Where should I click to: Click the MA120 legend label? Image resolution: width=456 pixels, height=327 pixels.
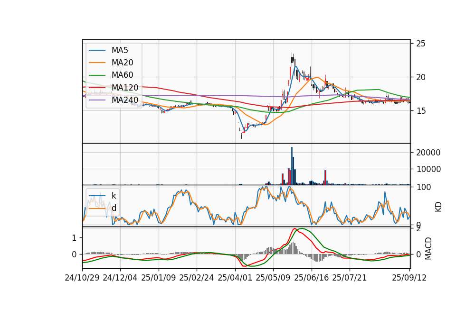(x=125, y=88)
